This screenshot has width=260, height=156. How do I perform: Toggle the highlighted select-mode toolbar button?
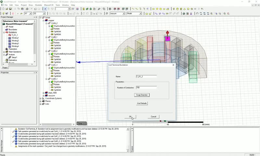[45, 9]
